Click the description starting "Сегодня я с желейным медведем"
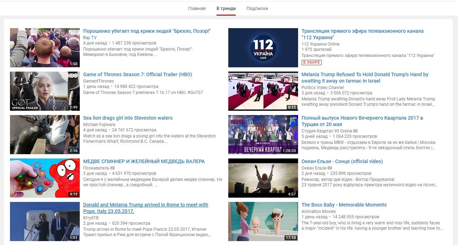The height and width of the screenshot is (245, 458). (153, 182)
